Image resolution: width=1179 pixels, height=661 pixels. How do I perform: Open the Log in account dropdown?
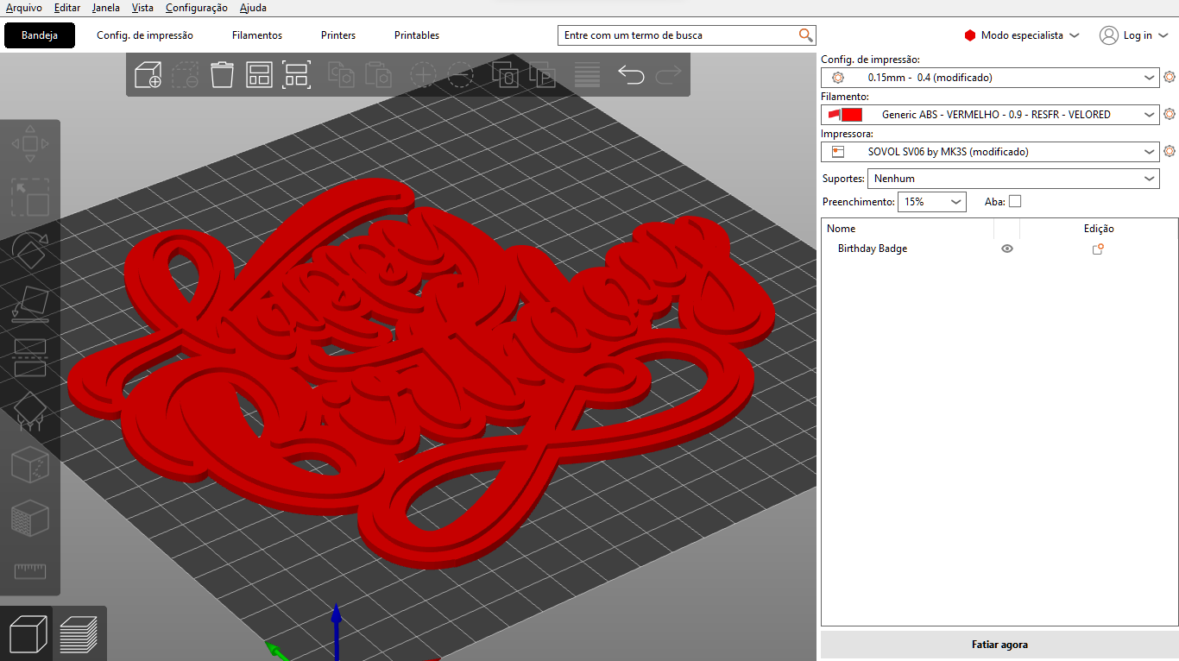tap(1134, 35)
